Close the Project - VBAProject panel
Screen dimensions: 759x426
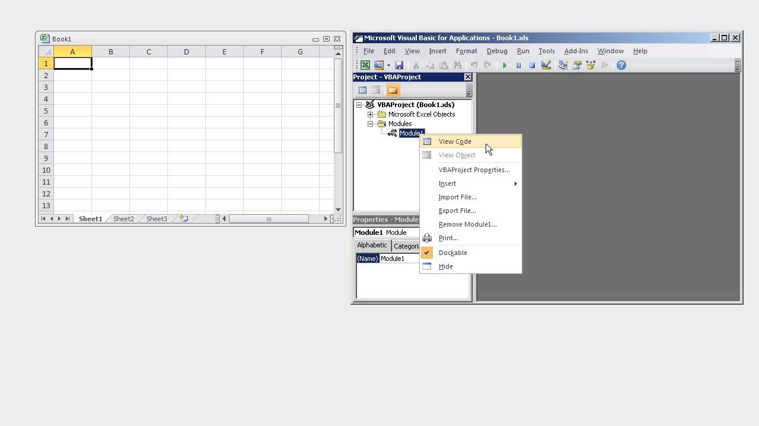[x=468, y=77]
